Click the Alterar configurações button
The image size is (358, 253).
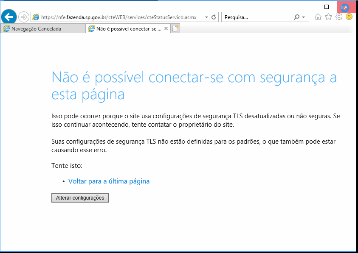pos(80,198)
